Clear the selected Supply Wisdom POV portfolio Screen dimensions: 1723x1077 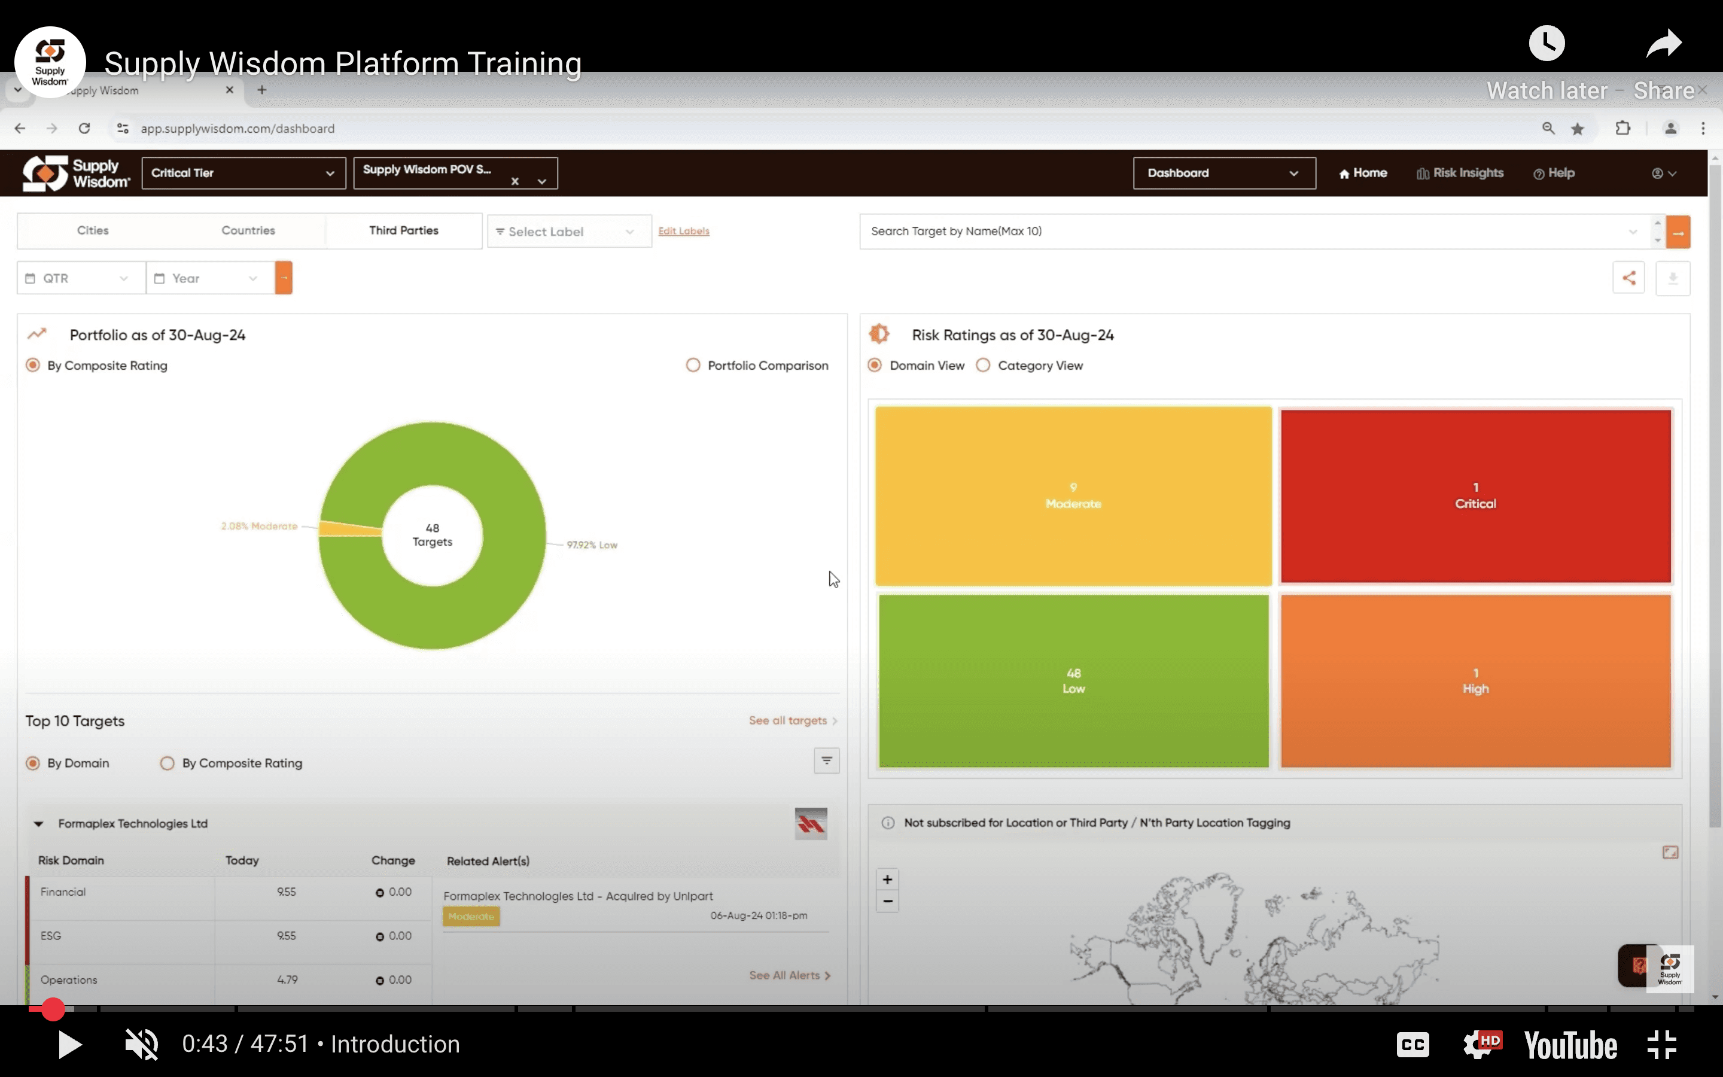click(x=515, y=181)
